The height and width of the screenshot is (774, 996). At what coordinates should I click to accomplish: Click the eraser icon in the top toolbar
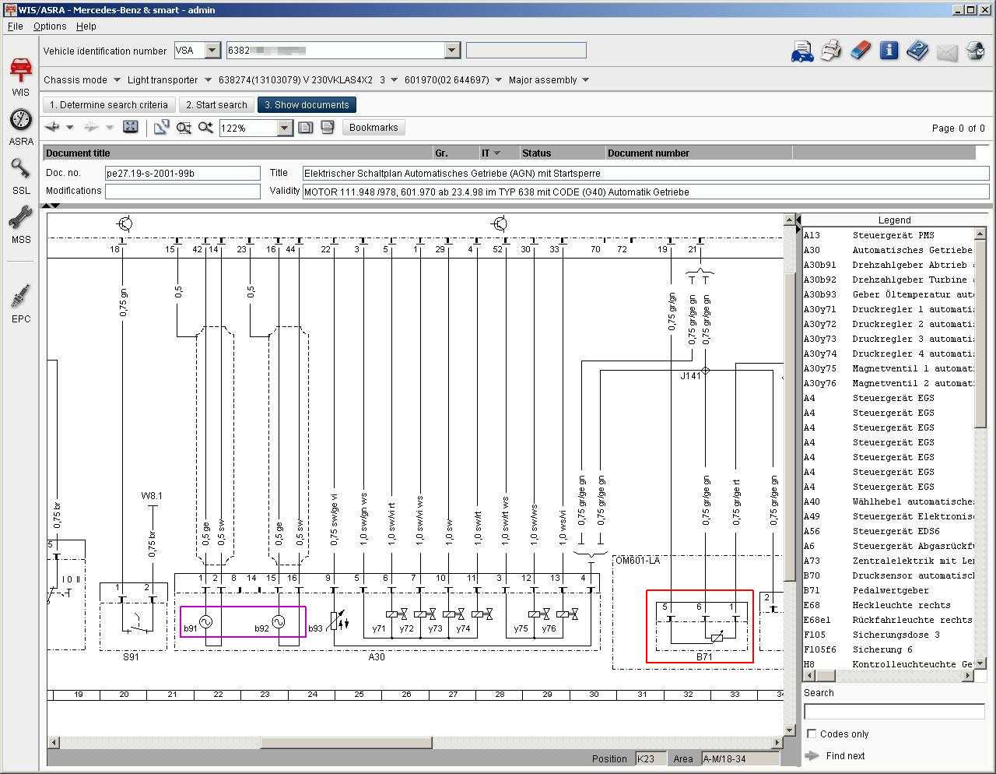[860, 51]
